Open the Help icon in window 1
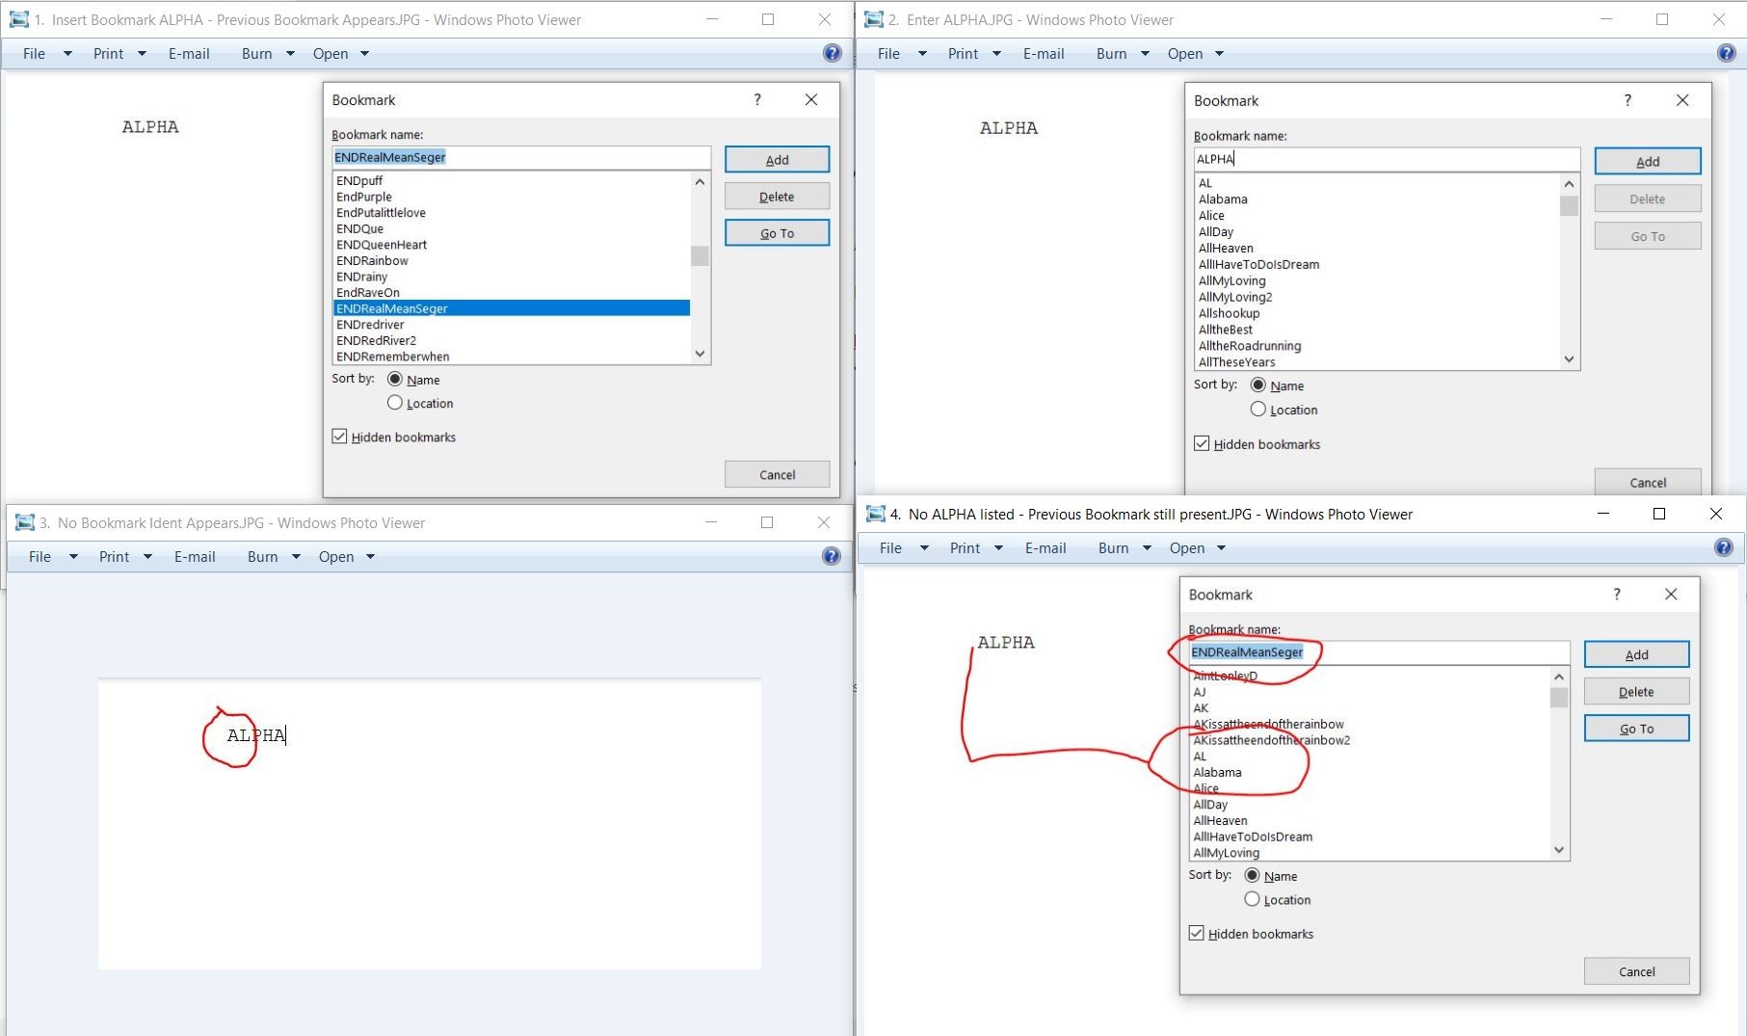 pyautogui.click(x=831, y=53)
